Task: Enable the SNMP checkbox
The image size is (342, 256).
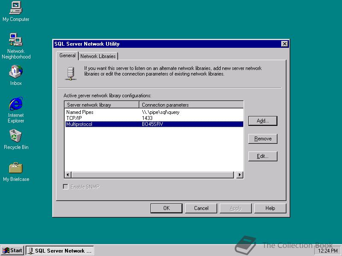Action: point(66,186)
